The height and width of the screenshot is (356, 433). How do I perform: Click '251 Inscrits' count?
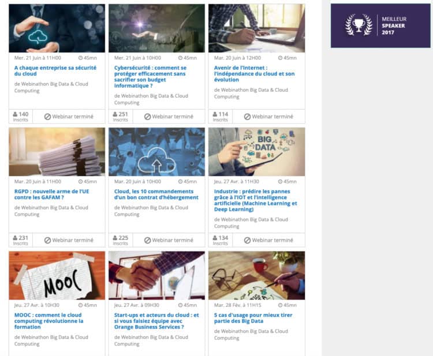point(121,117)
